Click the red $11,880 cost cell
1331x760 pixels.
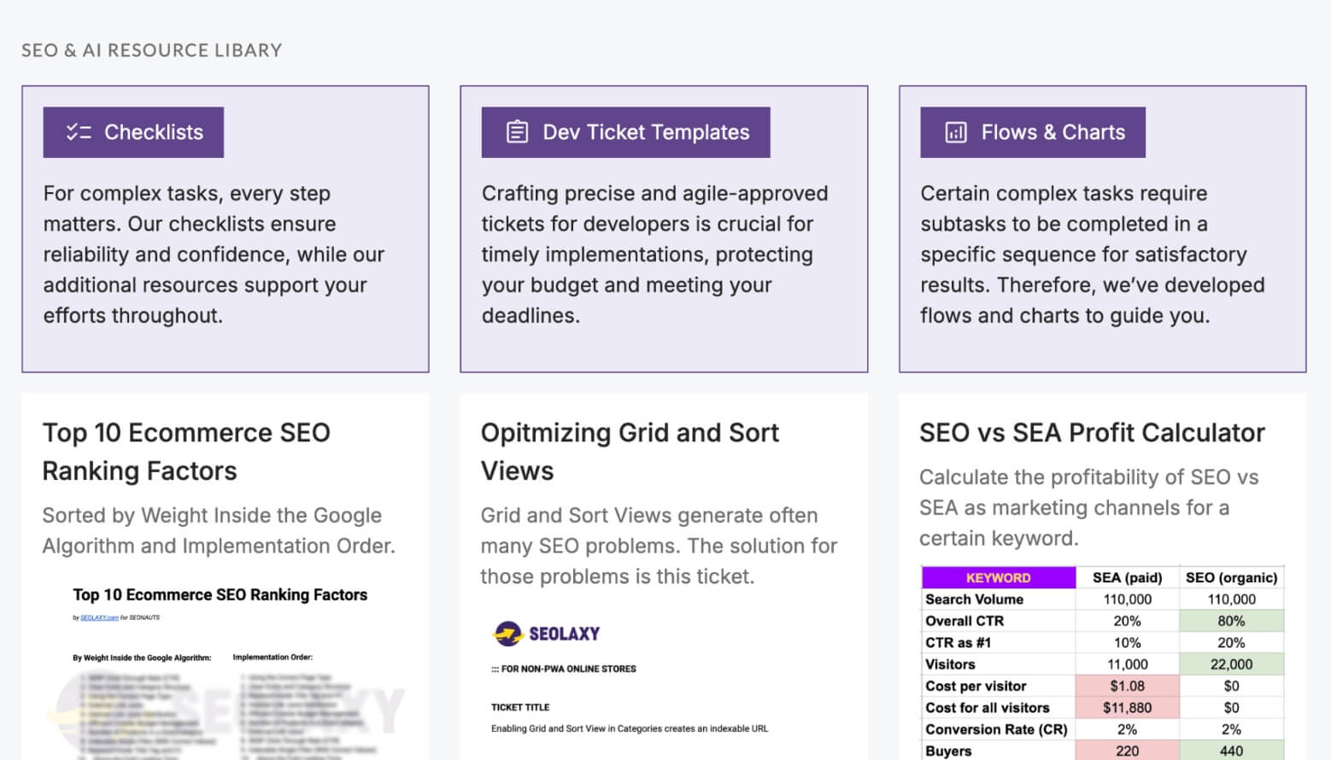[x=1127, y=708]
